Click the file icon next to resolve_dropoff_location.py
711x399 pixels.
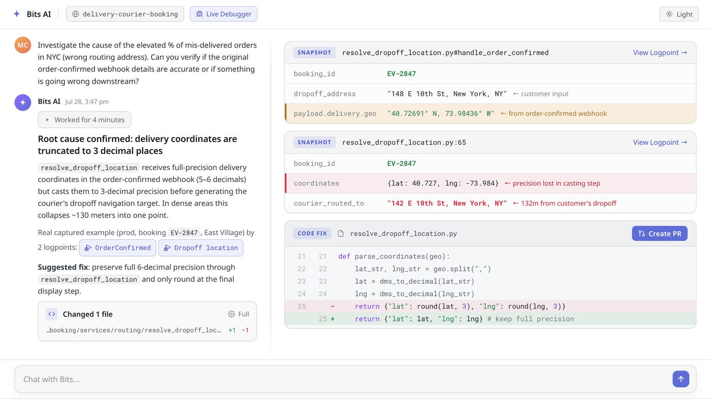(341, 234)
